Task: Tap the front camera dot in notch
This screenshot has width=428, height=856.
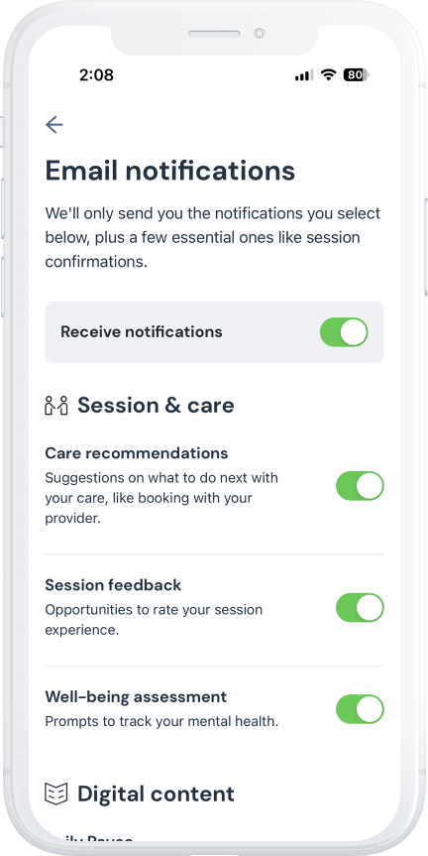Action: [x=260, y=34]
